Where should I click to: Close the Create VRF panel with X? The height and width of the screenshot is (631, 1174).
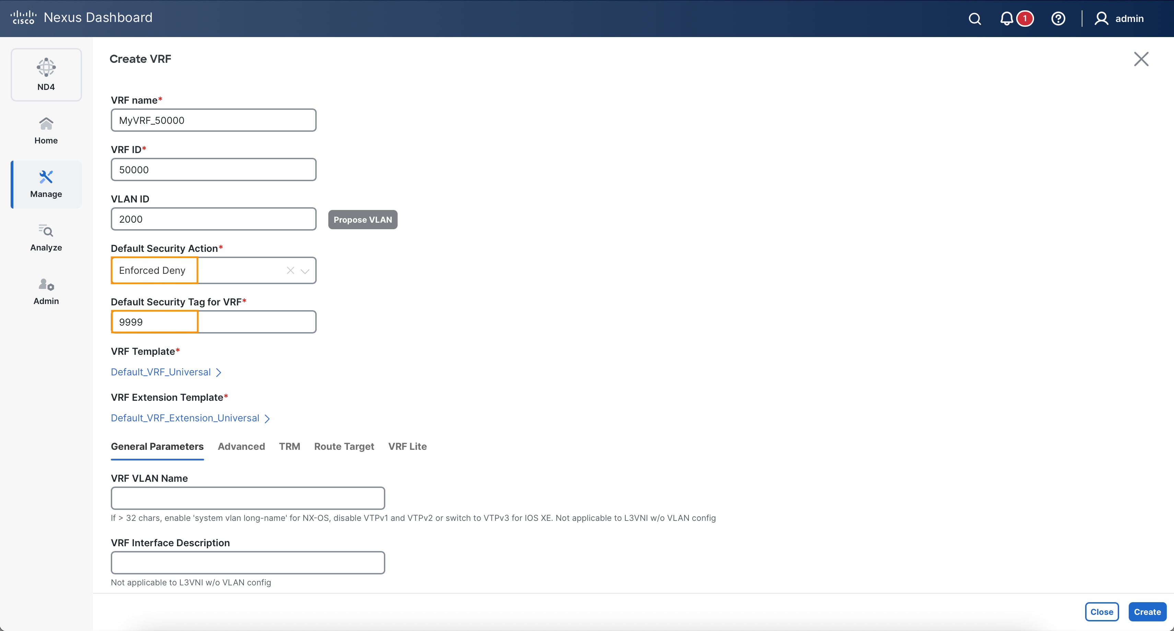point(1141,59)
